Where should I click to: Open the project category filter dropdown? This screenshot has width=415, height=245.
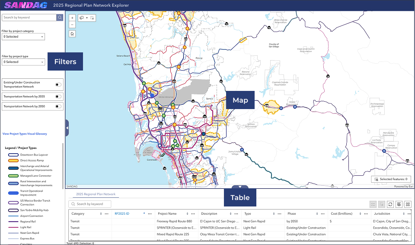point(23,37)
